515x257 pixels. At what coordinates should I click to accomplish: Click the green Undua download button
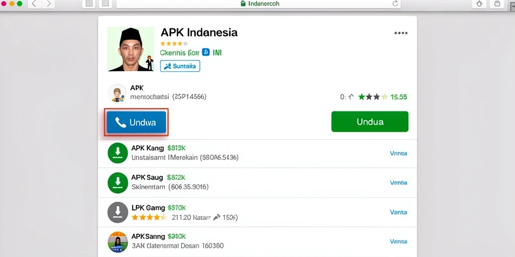[x=370, y=121]
